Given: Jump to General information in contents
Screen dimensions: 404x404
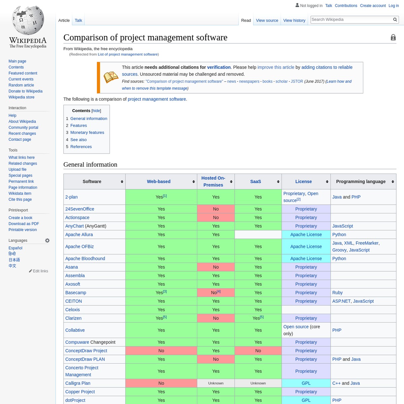Looking at the screenshot, I should click(x=89, y=119).
